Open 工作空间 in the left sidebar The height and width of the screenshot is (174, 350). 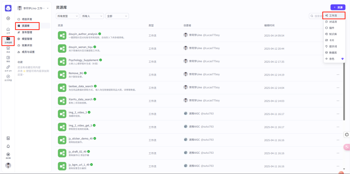(8, 40)
